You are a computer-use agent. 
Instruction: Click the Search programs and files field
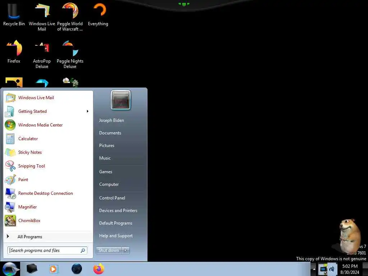coord(47,250)
